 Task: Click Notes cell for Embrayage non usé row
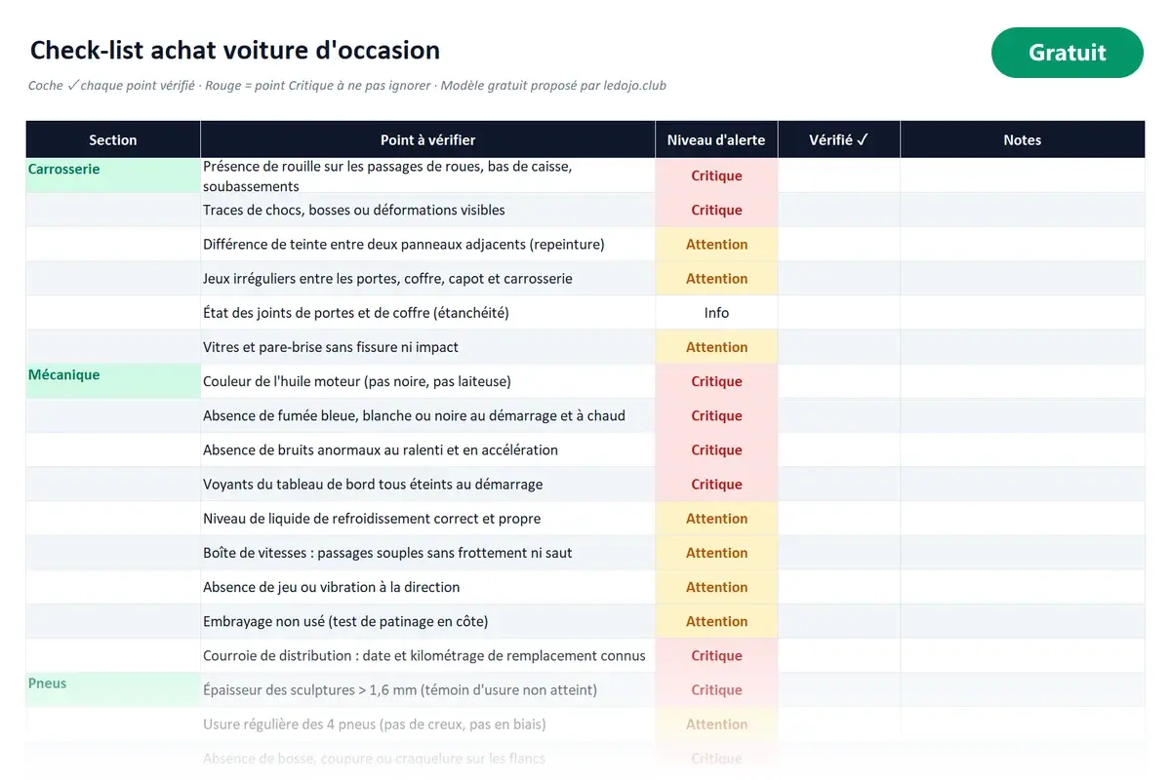pos(1022,621)
